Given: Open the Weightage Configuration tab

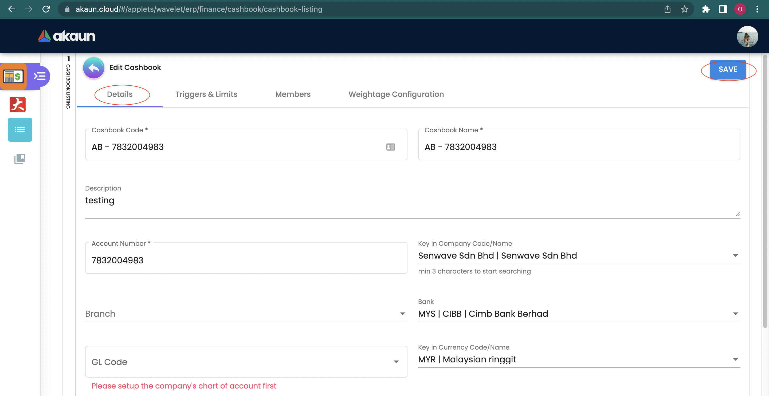Looking at the screenshot, I should point(396,94).
